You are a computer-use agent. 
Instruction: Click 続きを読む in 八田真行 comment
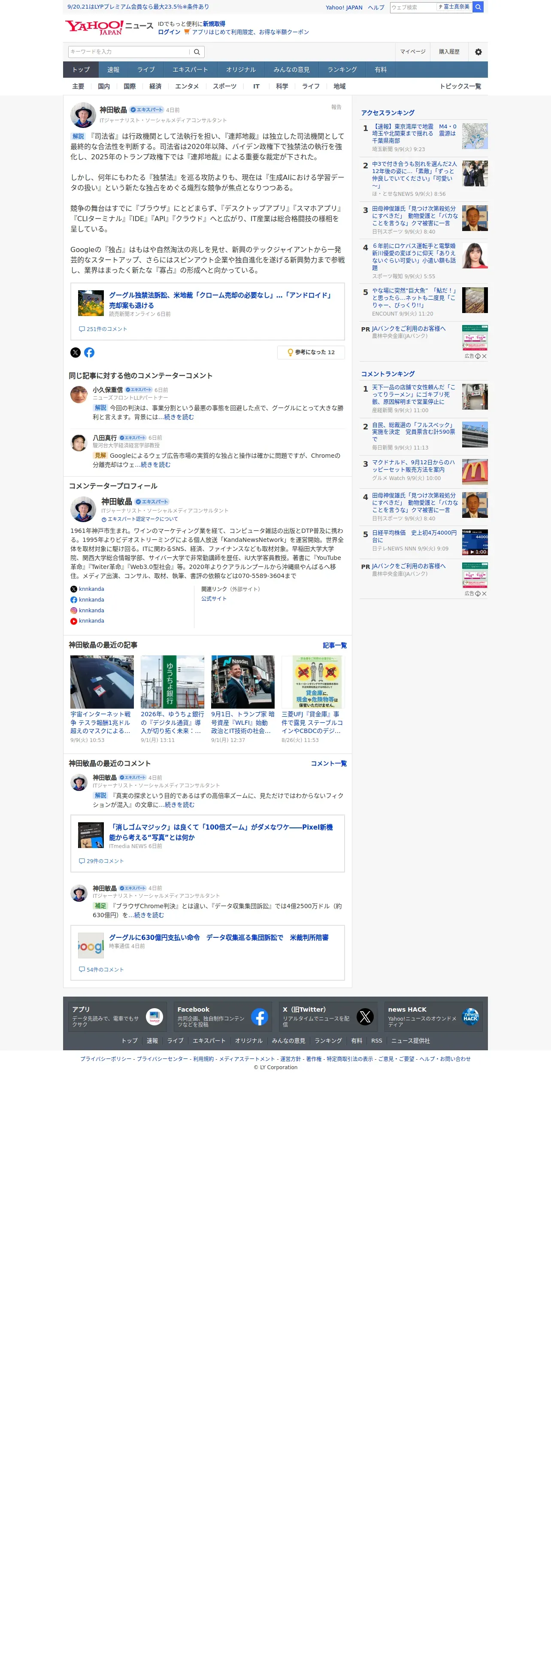tap(155, 465)
